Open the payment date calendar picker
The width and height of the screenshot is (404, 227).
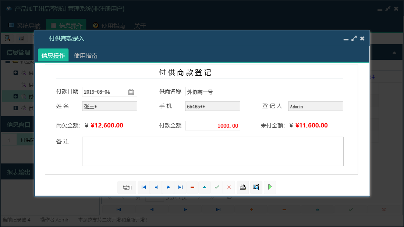click(131, 91)
